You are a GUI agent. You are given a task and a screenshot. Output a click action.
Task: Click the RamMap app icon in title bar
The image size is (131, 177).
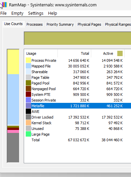click(x=5, y=5)
